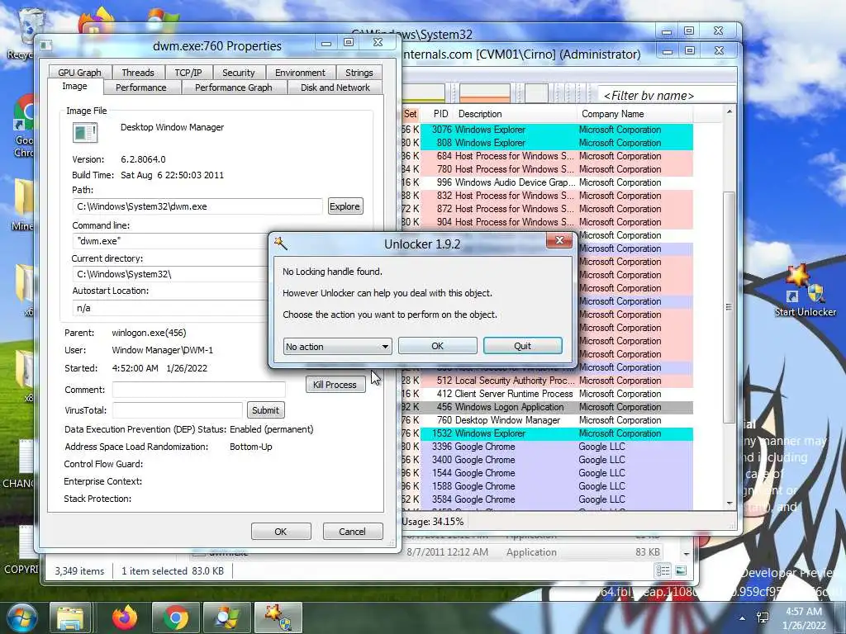Screen dimensions: 846x634
Task: Click the scroll up arrow in Process Explorer list
Action: click(730, 111)
